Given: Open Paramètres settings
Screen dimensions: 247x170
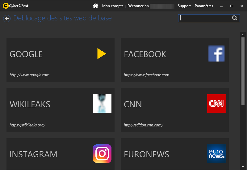Looking at the screenshot, I should click(x=204, y=6).
